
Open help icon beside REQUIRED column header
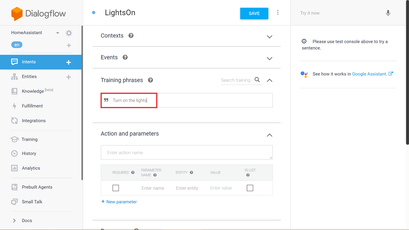(x=133, y=172)
